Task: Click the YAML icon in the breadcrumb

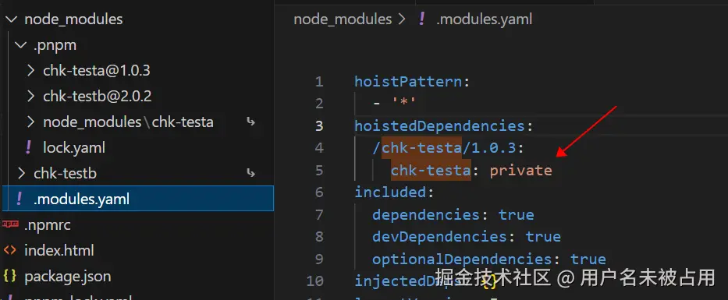Action: [x=421, y=19]
